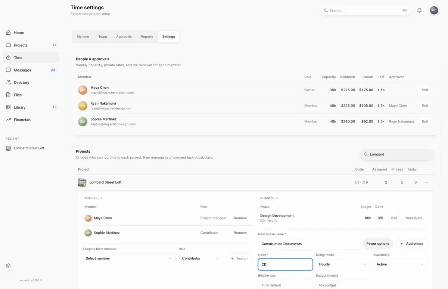Image resolution: width=448 pixels, height=289 pixels.
Task: Open the Select member dropdown
Action: 129,258
